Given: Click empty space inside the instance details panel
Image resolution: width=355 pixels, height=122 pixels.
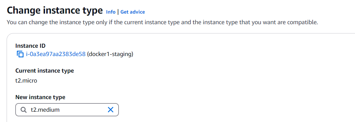Looking at the screenshot, I should (227, 79).
